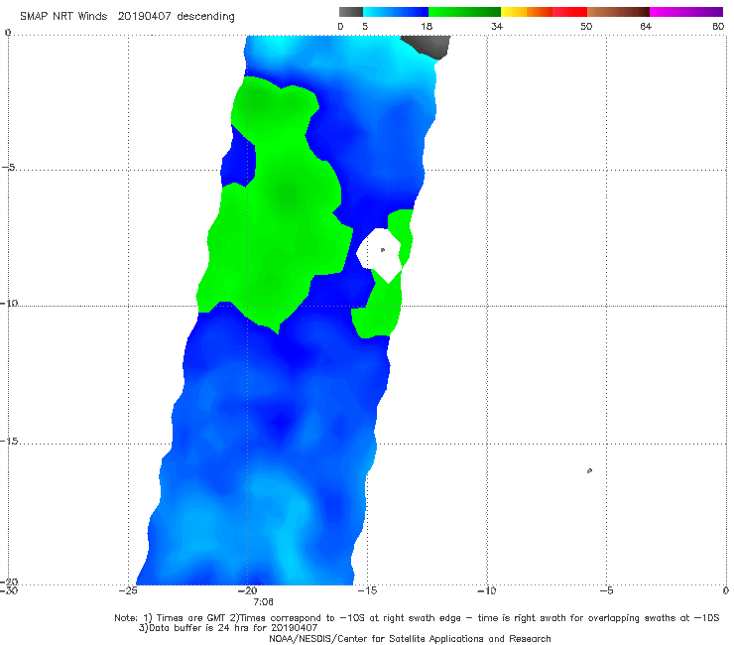Viewport: 734px width, 645px height.
Task: Pick the gray segment of the wind color bar
Action: coord(351,12)
